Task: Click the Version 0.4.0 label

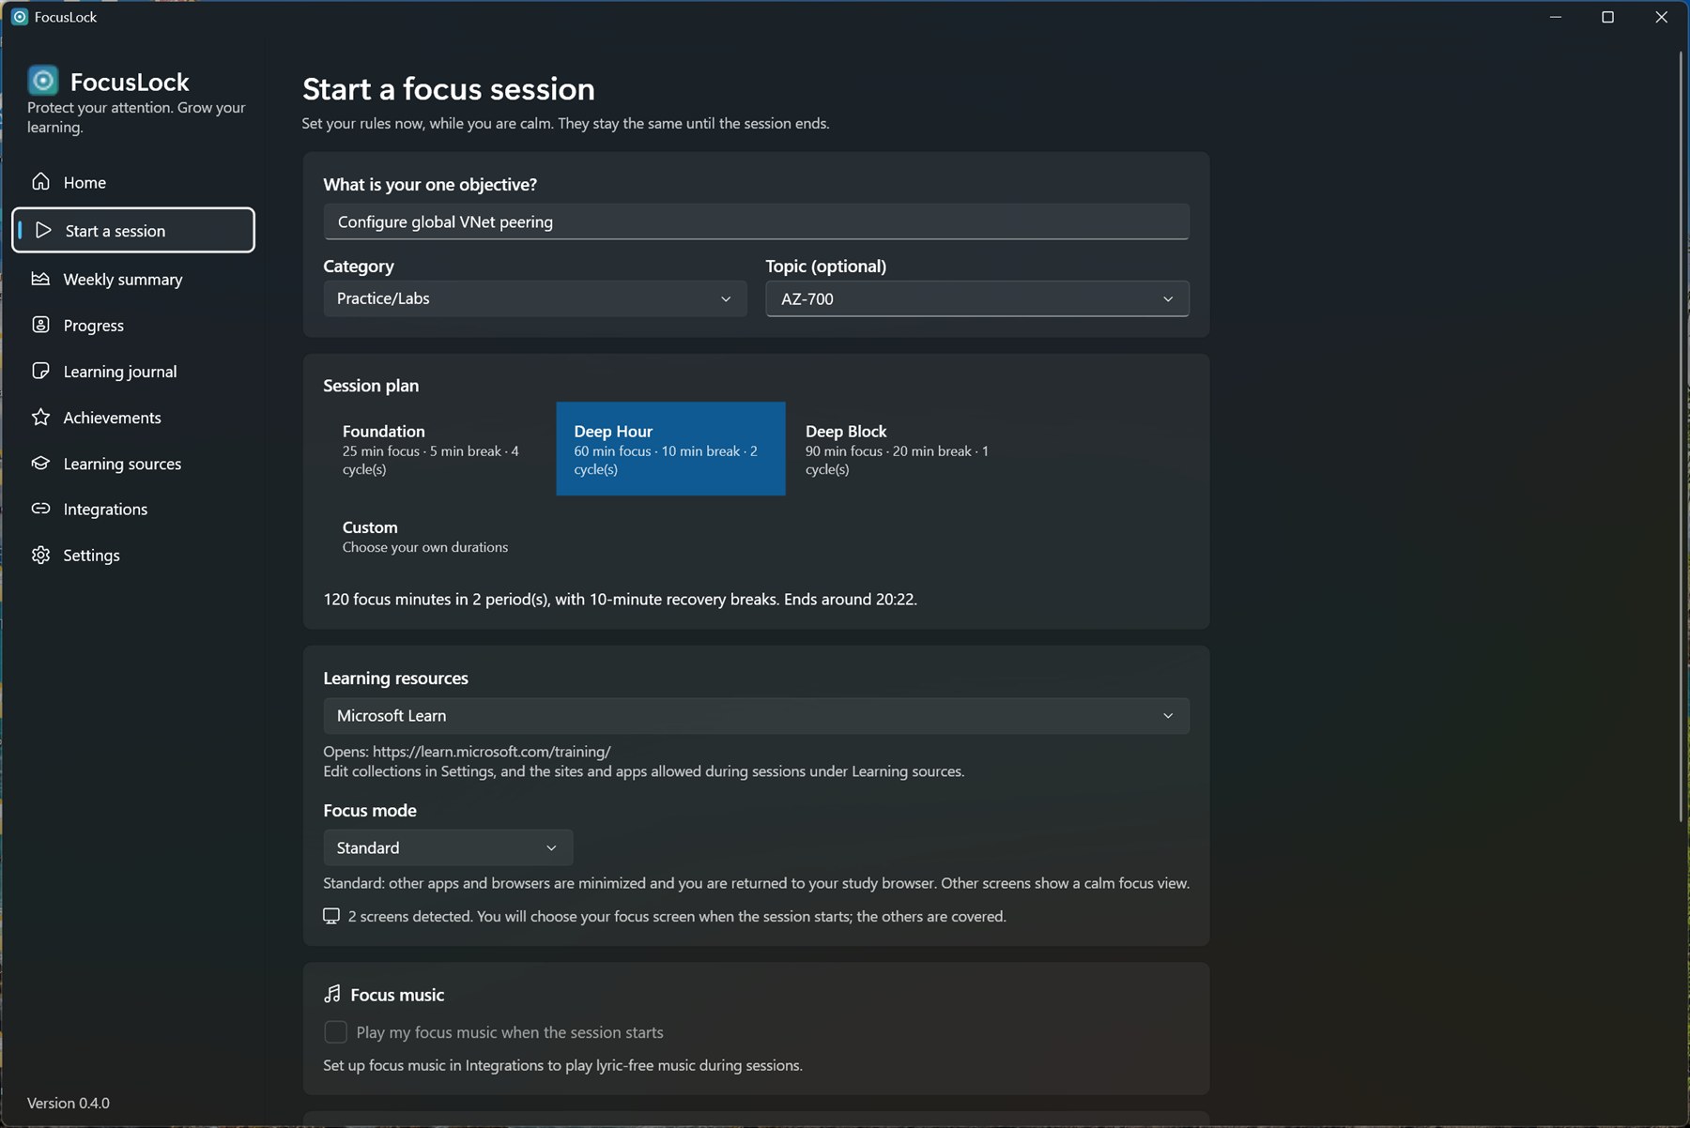Action: [69, 1103]
